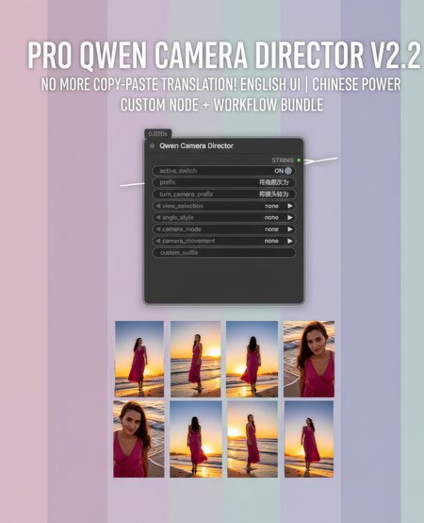The width and height of the screenshot is (424, 523).
Task: Step camera_mode back with left arrow
Action: (158, 229)
